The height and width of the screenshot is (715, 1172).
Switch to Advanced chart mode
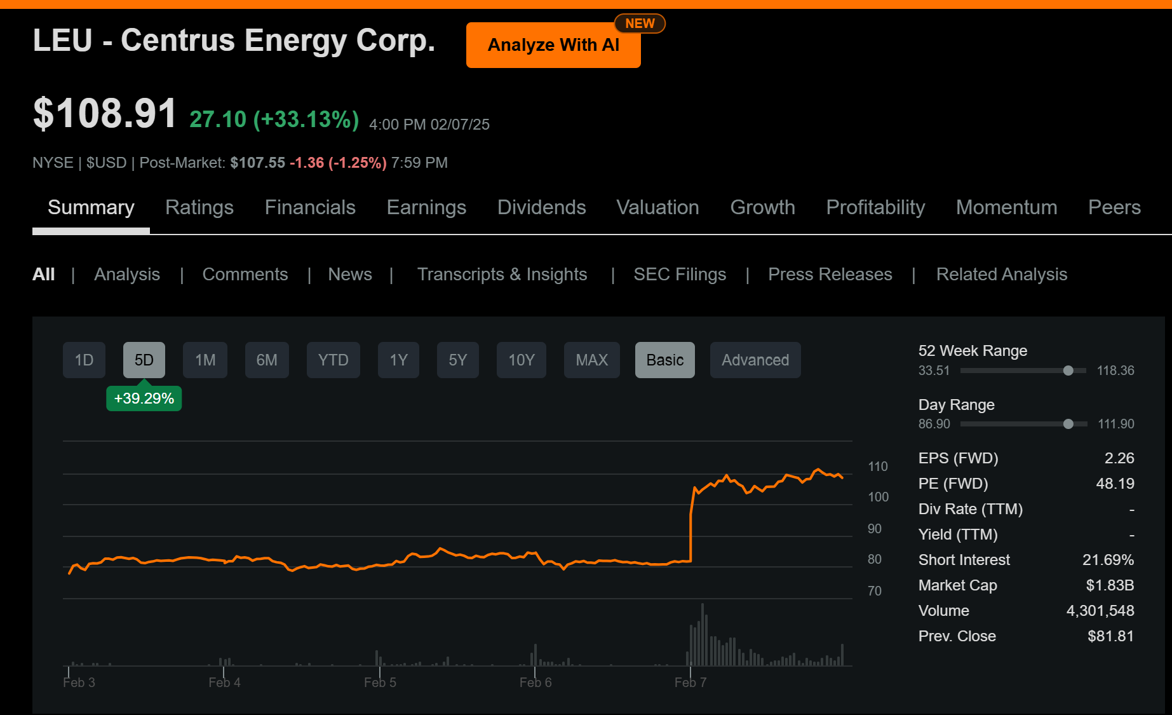pos(755,360)
